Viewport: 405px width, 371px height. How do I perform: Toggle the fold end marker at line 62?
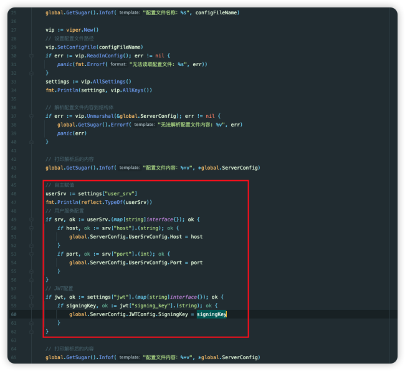[31, 332]
